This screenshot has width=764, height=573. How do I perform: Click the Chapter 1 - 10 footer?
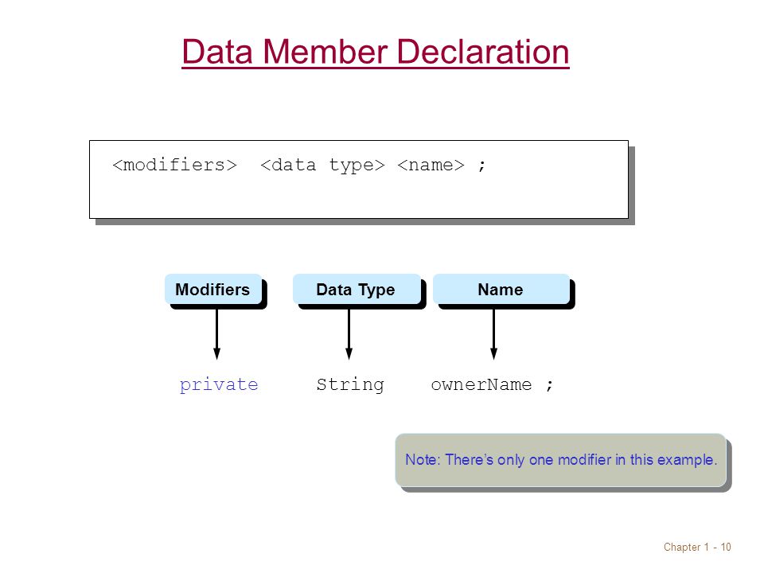coord(697,547)
